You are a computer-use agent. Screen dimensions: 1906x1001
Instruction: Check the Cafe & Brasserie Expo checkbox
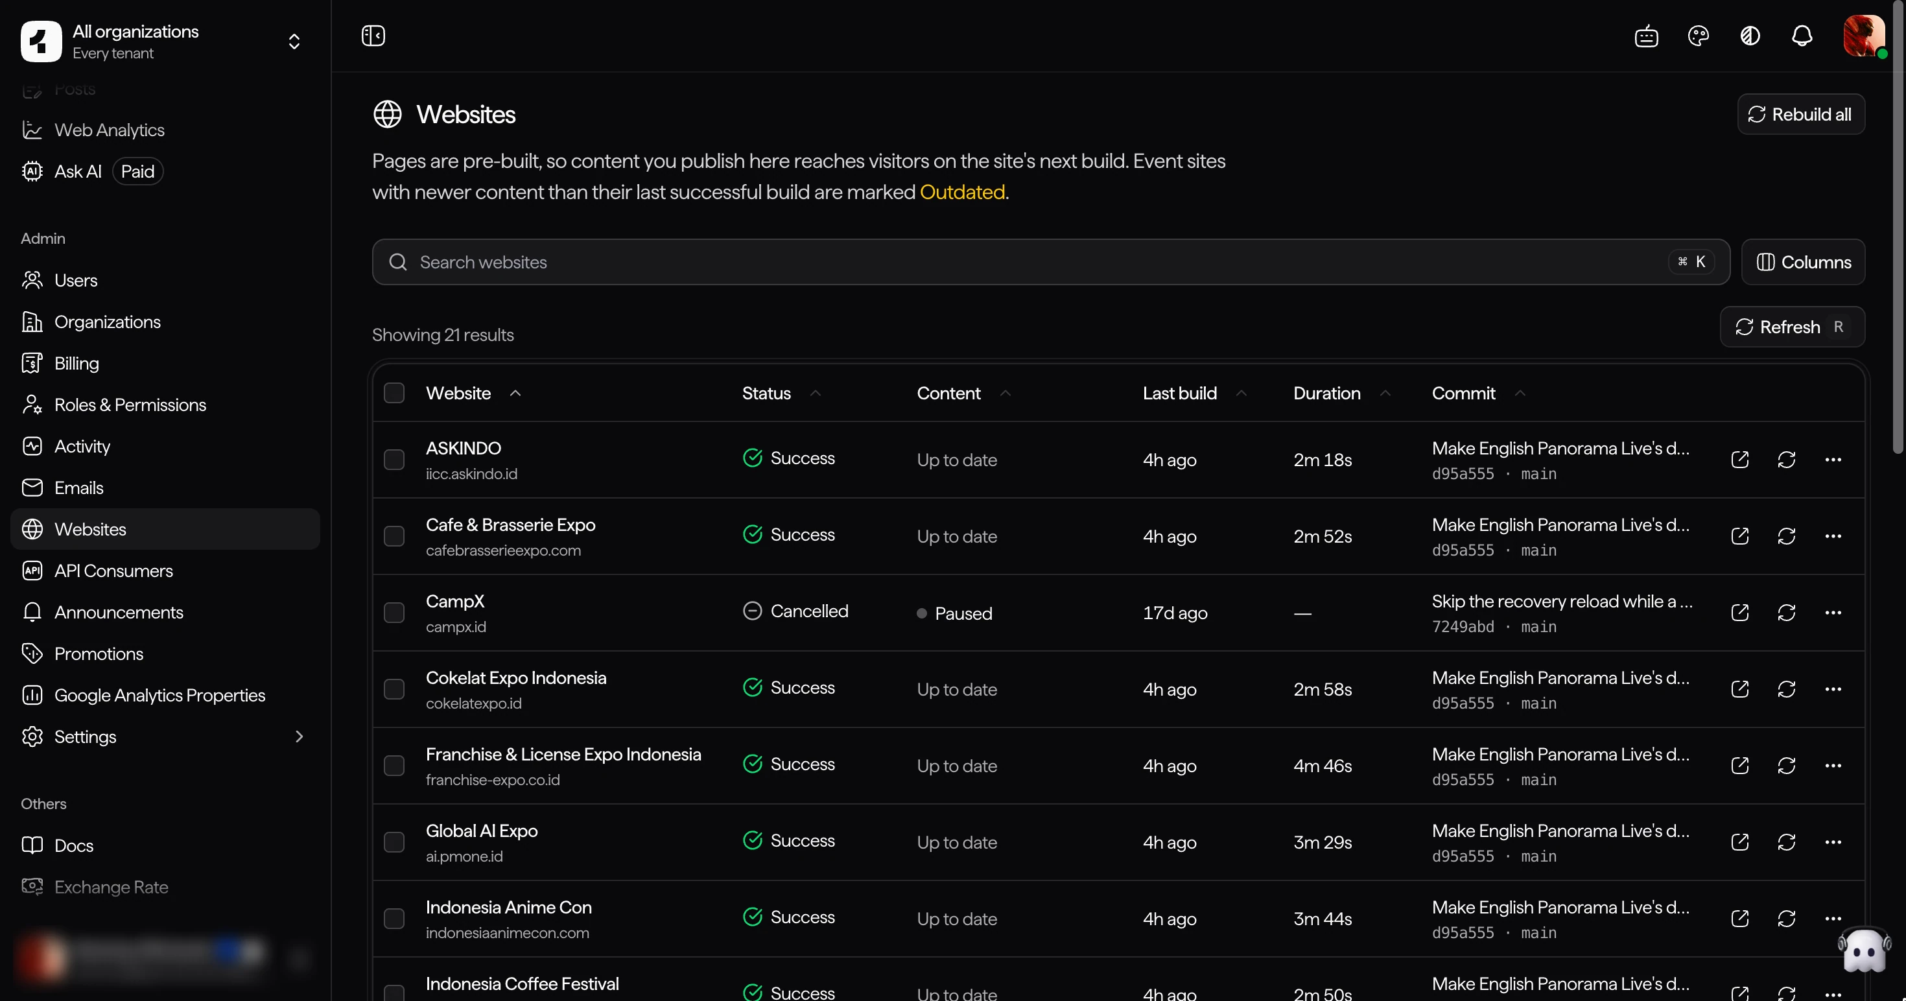(x=394, y=536)
